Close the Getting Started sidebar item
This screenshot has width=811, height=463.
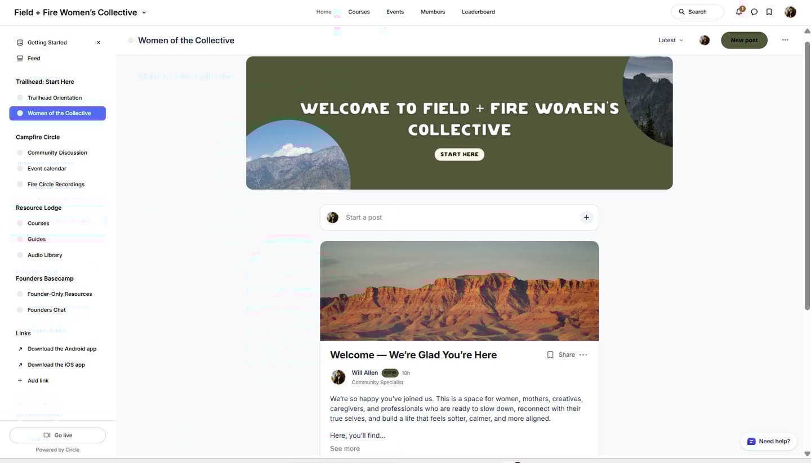coord(99,43)
